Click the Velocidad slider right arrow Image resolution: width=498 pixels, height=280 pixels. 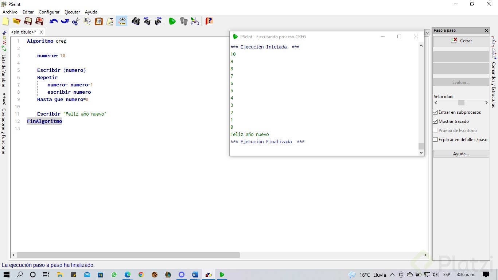486,103
